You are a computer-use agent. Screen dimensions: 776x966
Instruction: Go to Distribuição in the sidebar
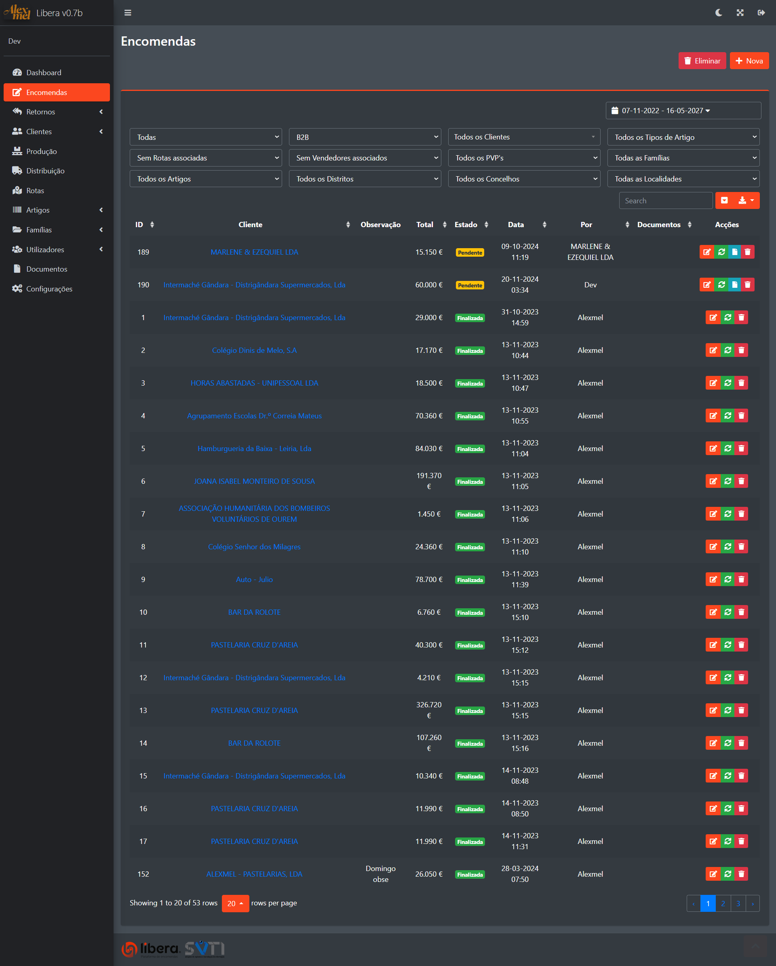coord(45,171)
